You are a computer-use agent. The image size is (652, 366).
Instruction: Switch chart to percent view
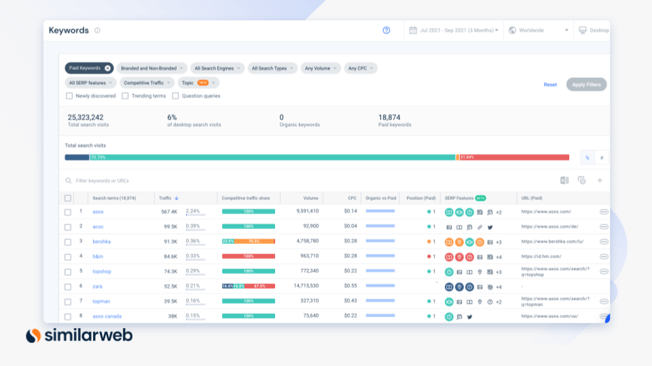click(587, 157)
